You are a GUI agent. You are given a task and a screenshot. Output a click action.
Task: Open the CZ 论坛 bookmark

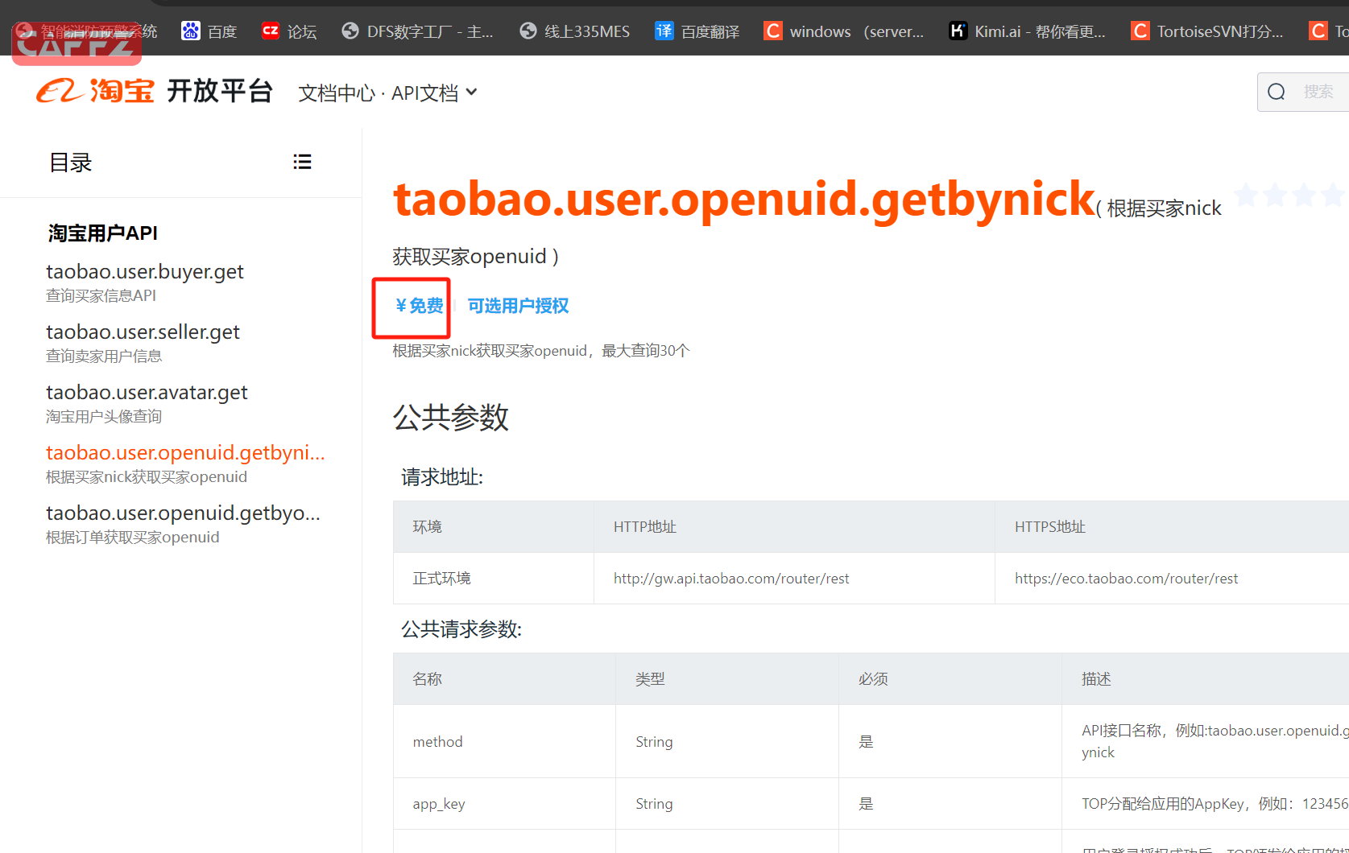[x=289, y=31]
